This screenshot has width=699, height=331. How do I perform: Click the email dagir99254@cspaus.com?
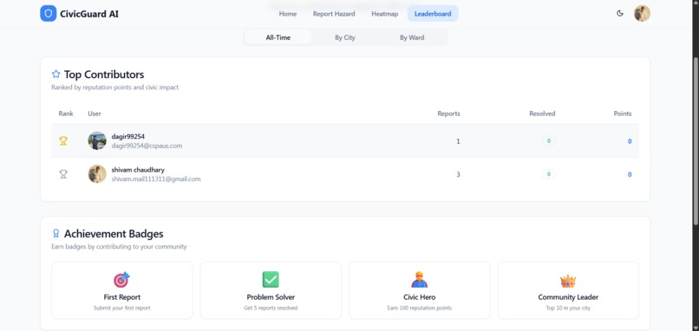(x=147, y=146)
